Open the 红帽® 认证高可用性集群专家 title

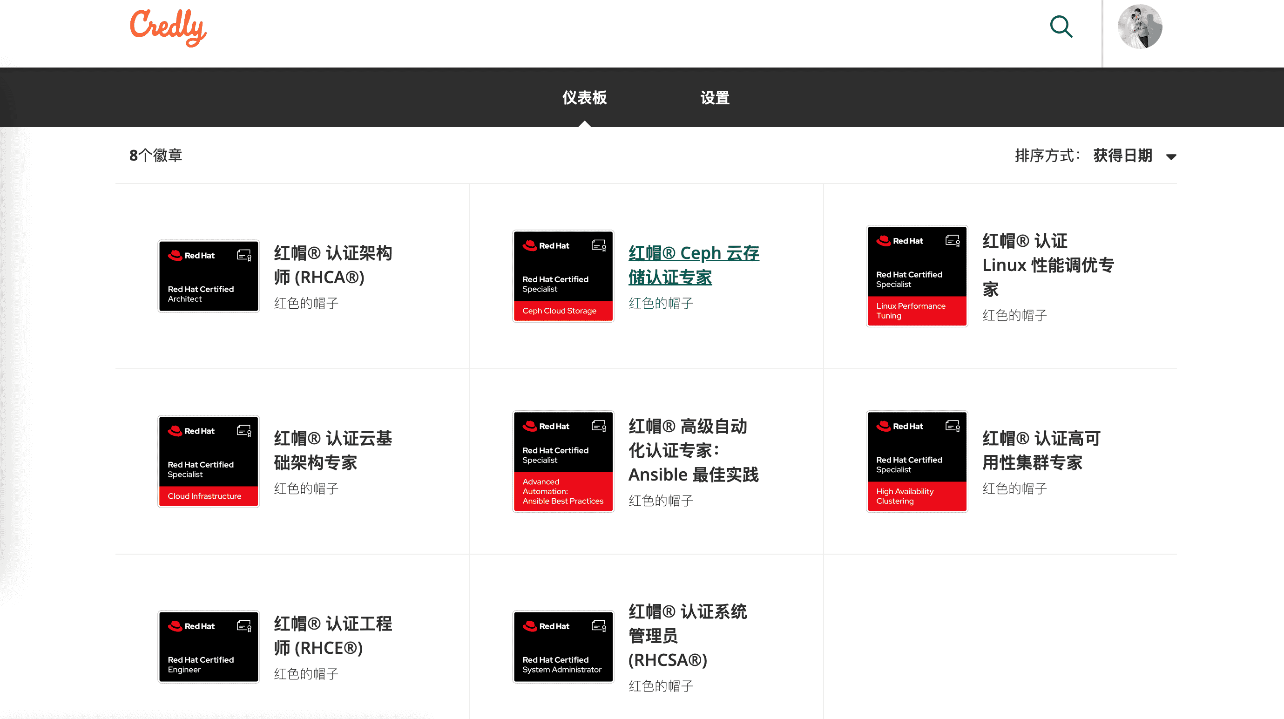(1041, 450)
